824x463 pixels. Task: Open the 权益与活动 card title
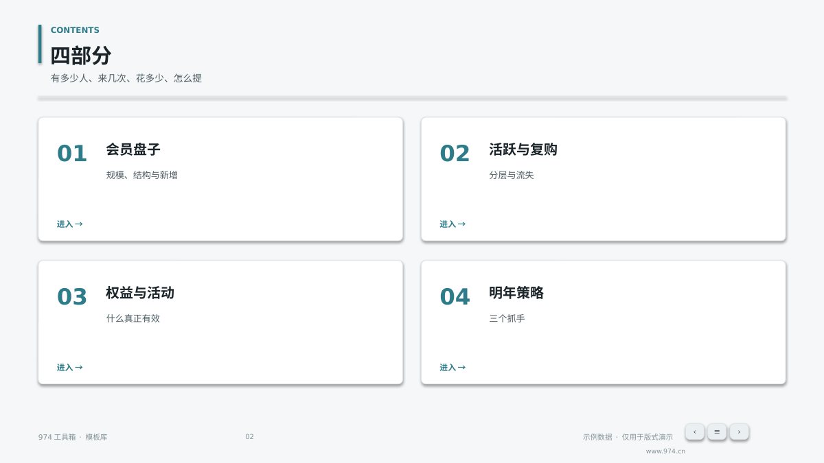click(140, 293)
